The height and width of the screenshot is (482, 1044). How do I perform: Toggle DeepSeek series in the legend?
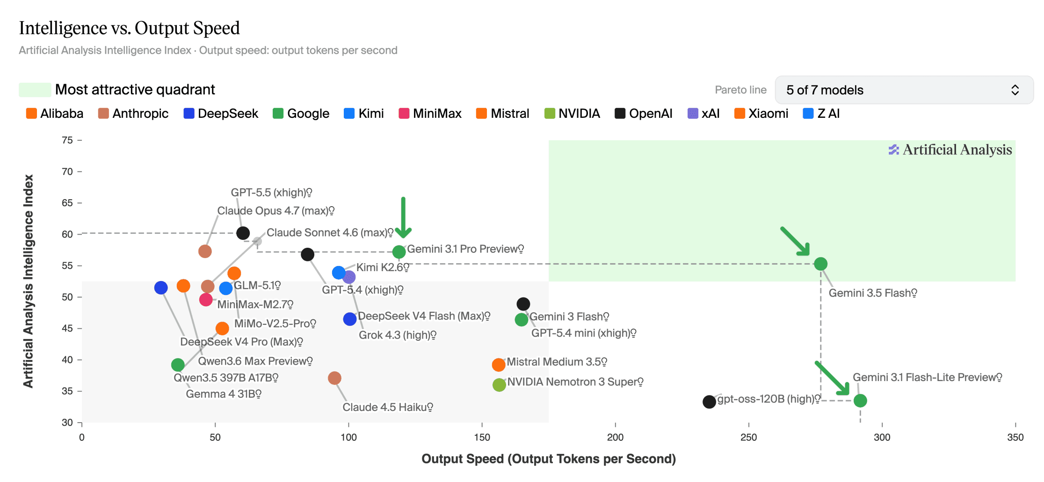tap(221, 114)
